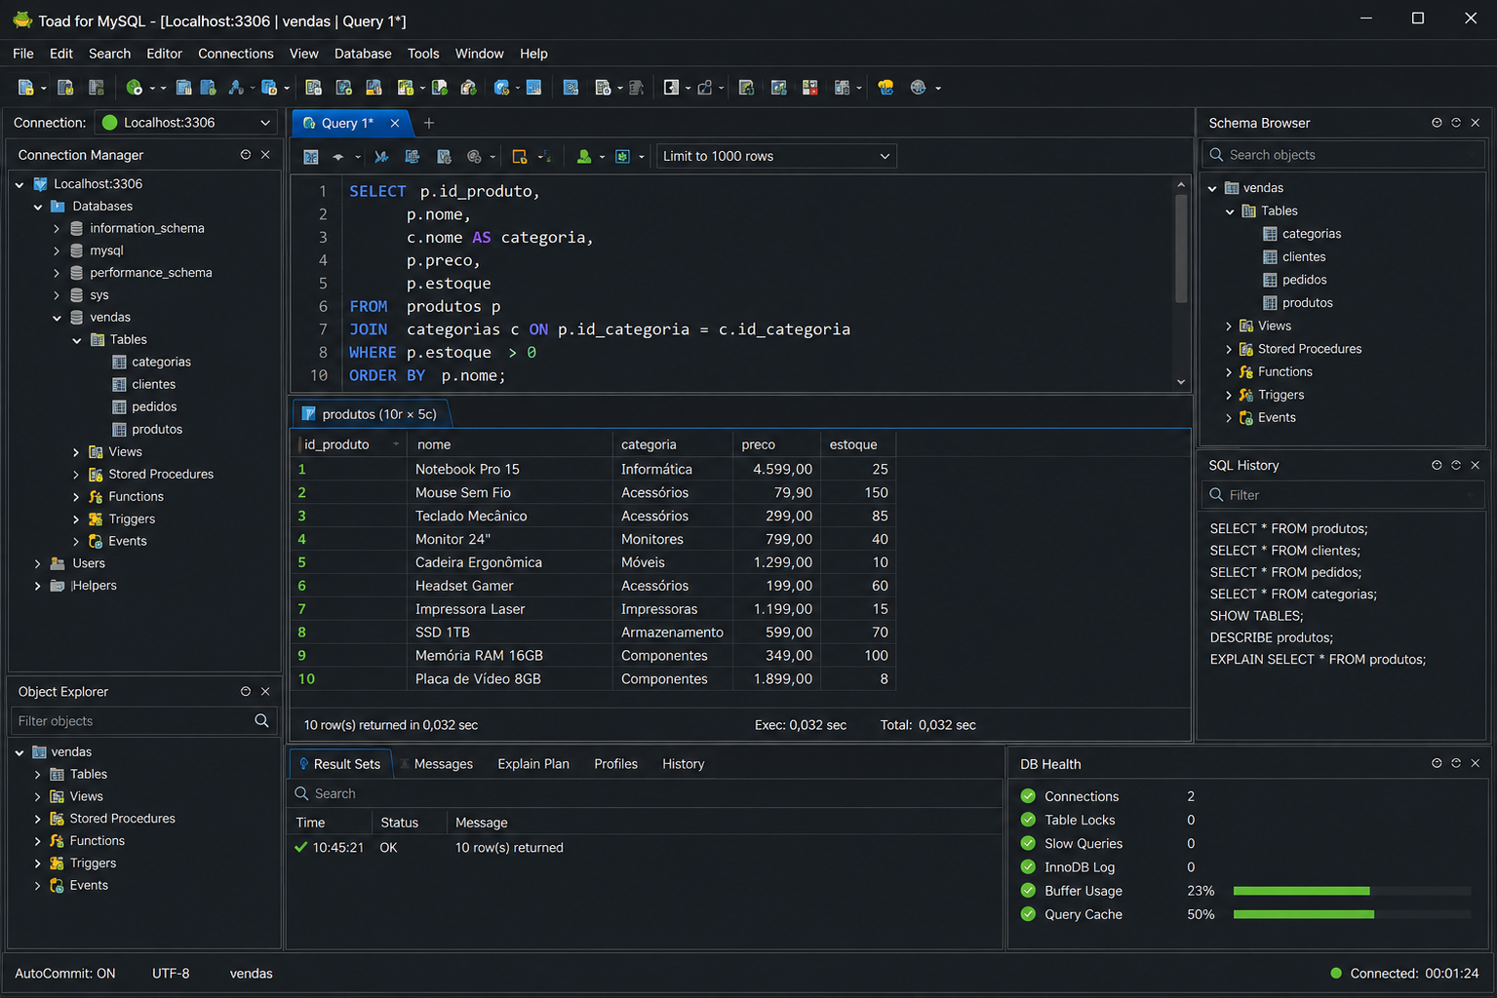Expand Triggers in Schema Browser
Screen dimensions: 1497x998
pyautogui.click(x=1229, y=395)
